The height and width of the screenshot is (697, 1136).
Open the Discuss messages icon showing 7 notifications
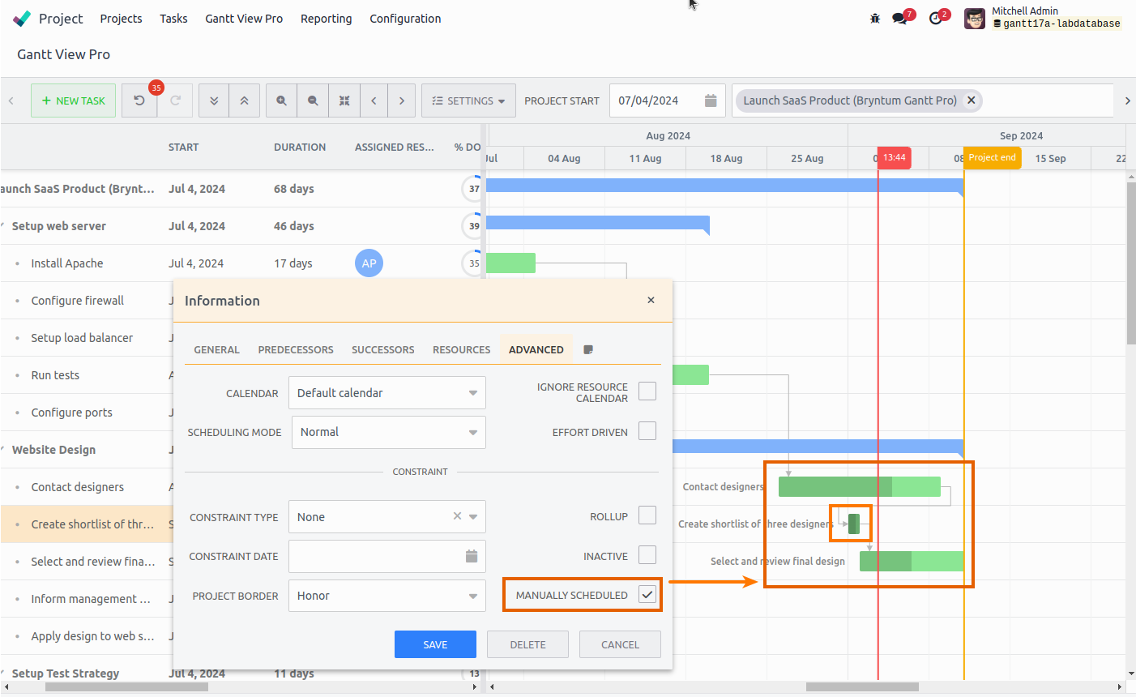pos(901,17)
